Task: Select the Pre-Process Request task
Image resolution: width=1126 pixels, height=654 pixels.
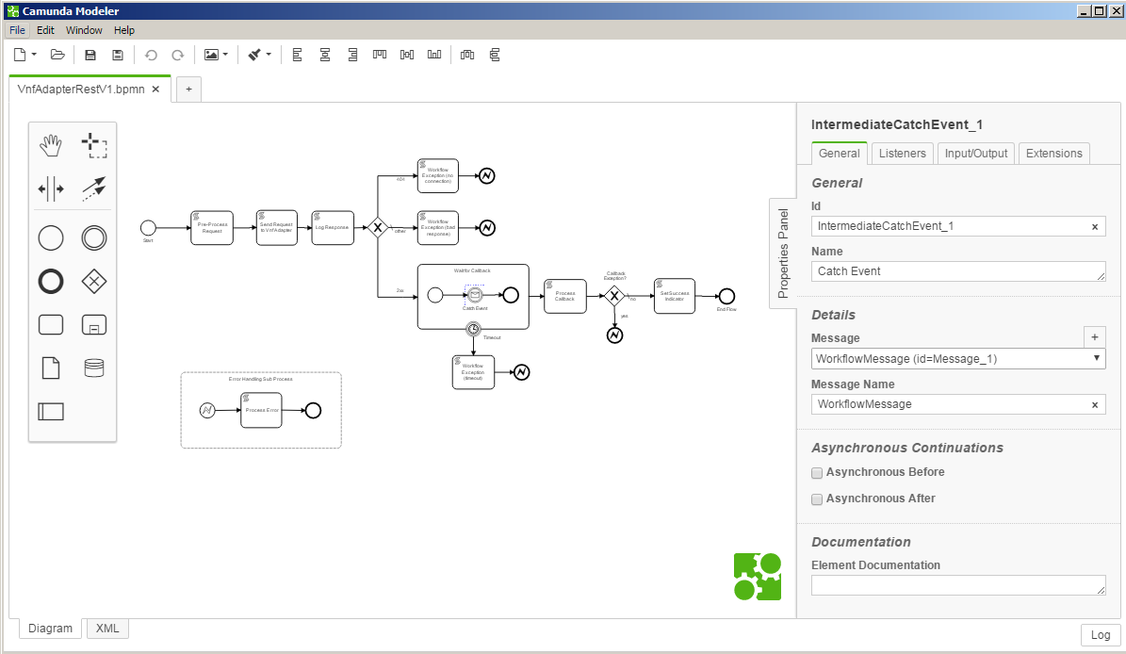Action: 212,227
